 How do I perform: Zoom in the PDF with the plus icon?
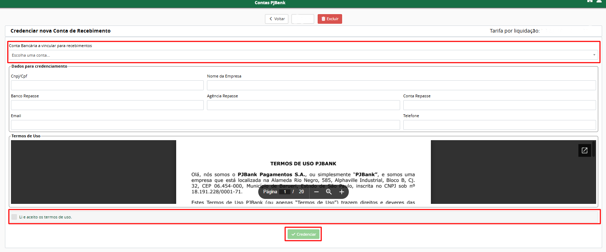341,192
